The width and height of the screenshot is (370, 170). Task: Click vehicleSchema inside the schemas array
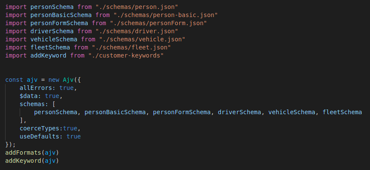pos(292,112)
